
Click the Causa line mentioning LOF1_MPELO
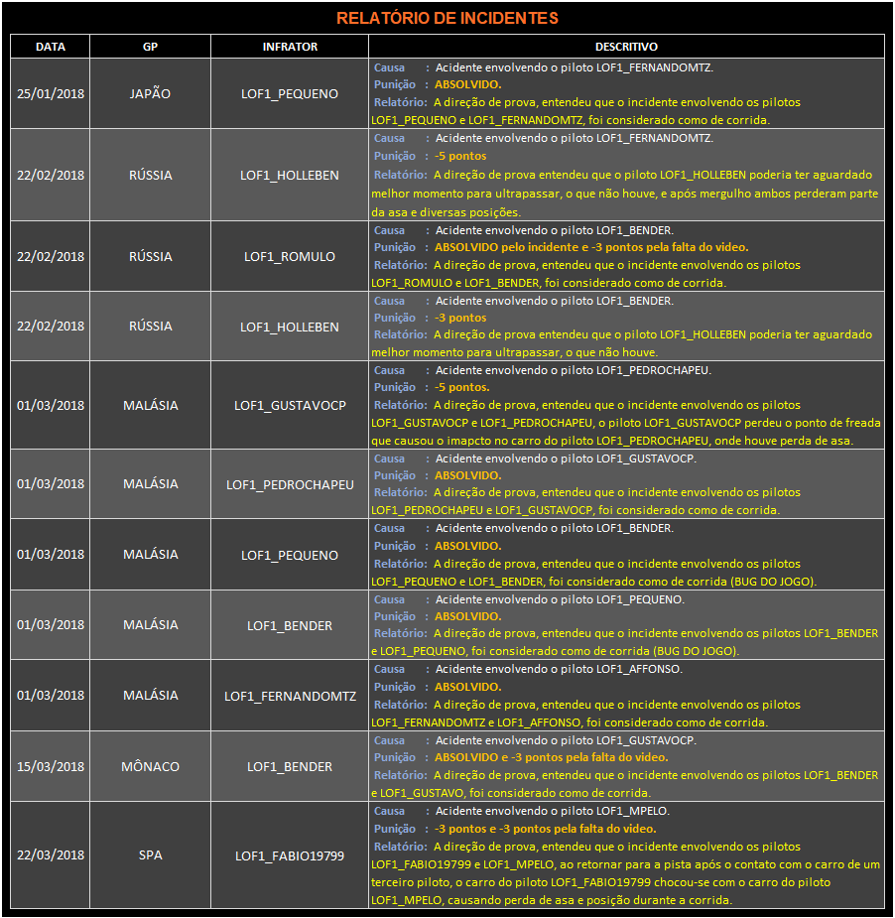(522, 811)
